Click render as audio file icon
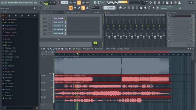 (x=171, y=3)
